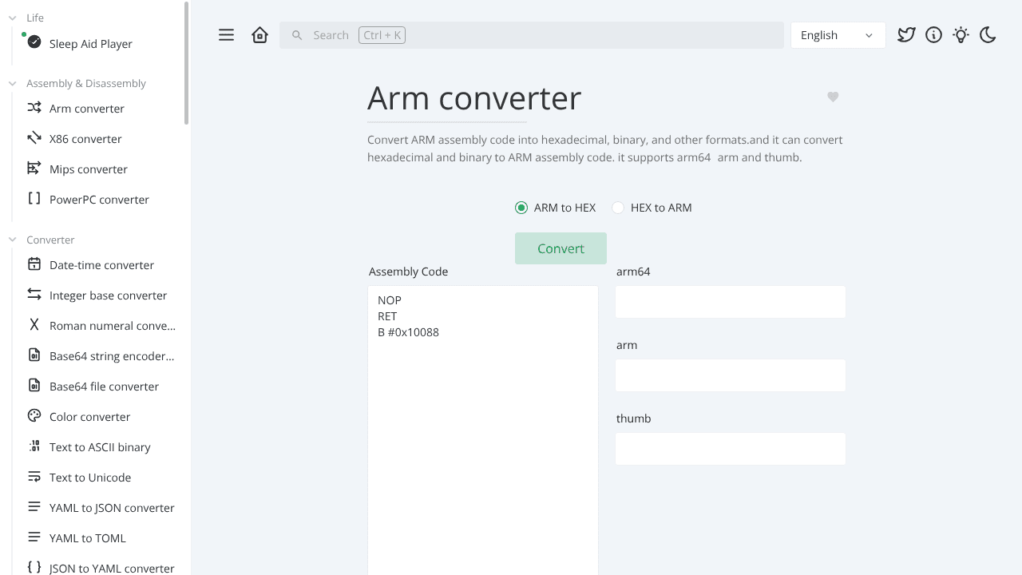The width and height of the screenshot is (1022, 575).
Task: Open Arm converter from sidebar
Action: pos(87,109)
